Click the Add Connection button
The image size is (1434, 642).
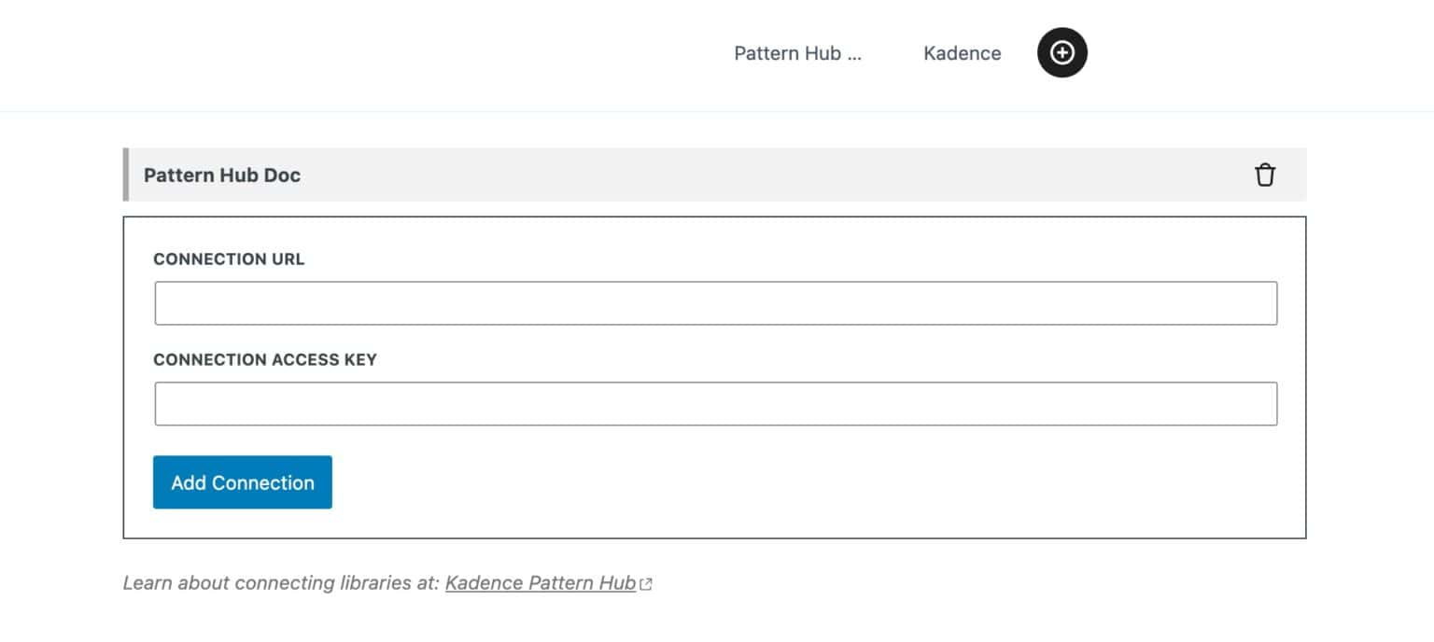coord(242,481)
